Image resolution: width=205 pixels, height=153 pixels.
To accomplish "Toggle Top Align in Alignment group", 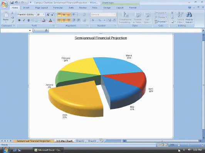I will click(x=59, y=15).
